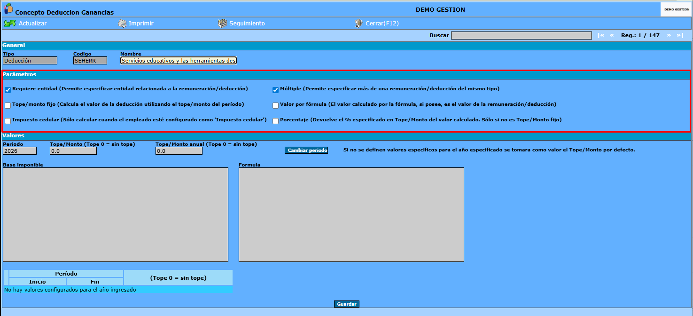Click the Cambiar período button
693x316 pixels.
click(x=306, y=150)
